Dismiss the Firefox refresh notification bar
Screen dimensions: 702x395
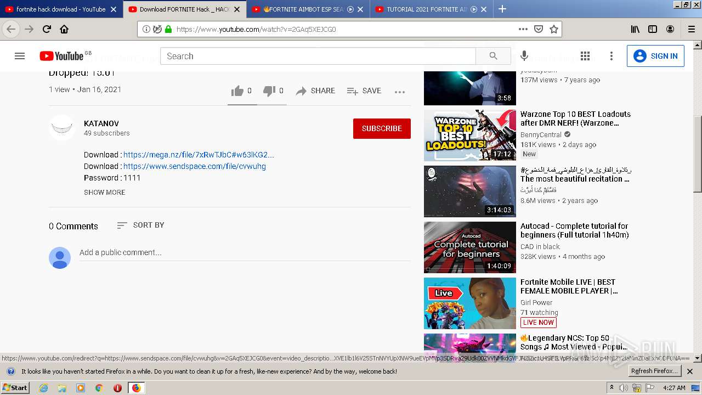pyautogui.click(x=690, y=371)
